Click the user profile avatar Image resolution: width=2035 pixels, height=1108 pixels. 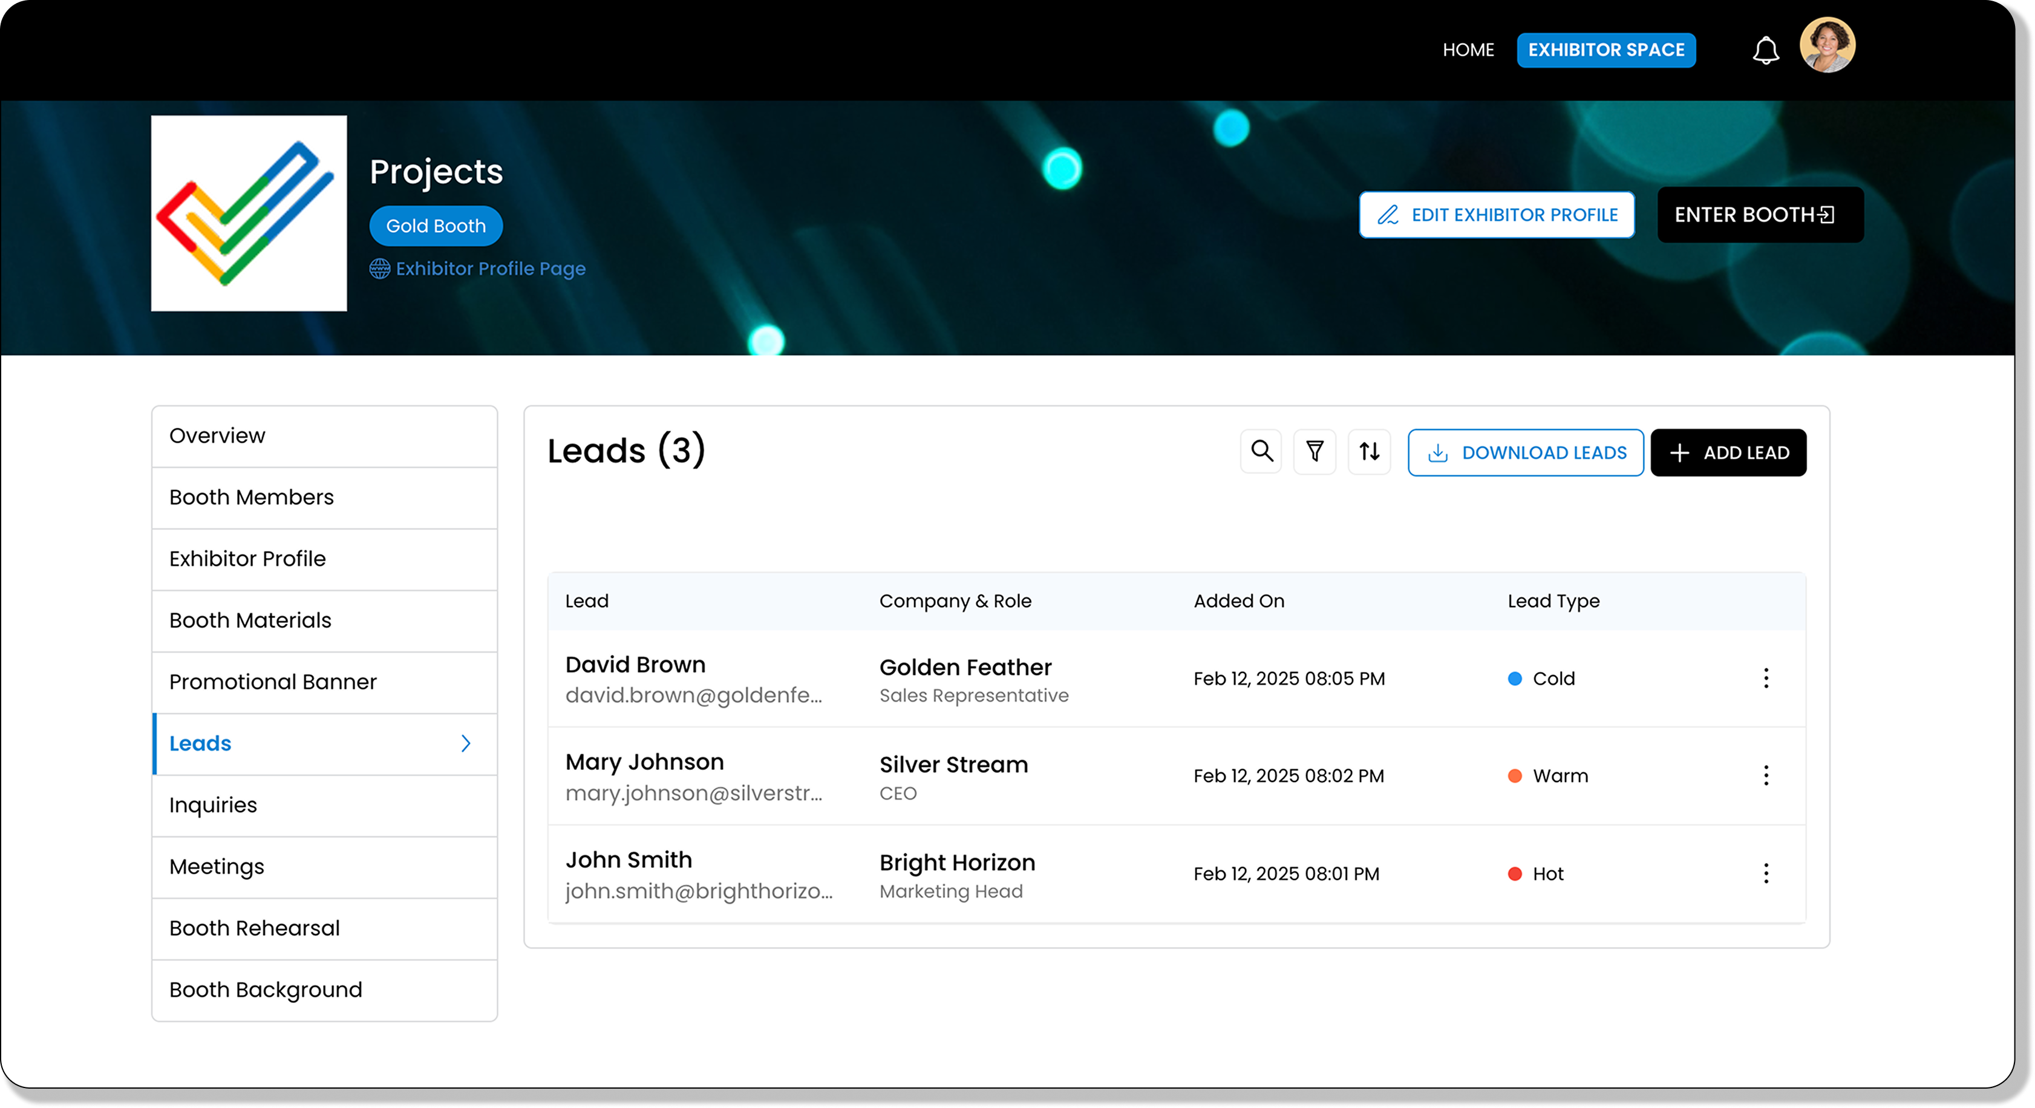(x=1828, y=46)
